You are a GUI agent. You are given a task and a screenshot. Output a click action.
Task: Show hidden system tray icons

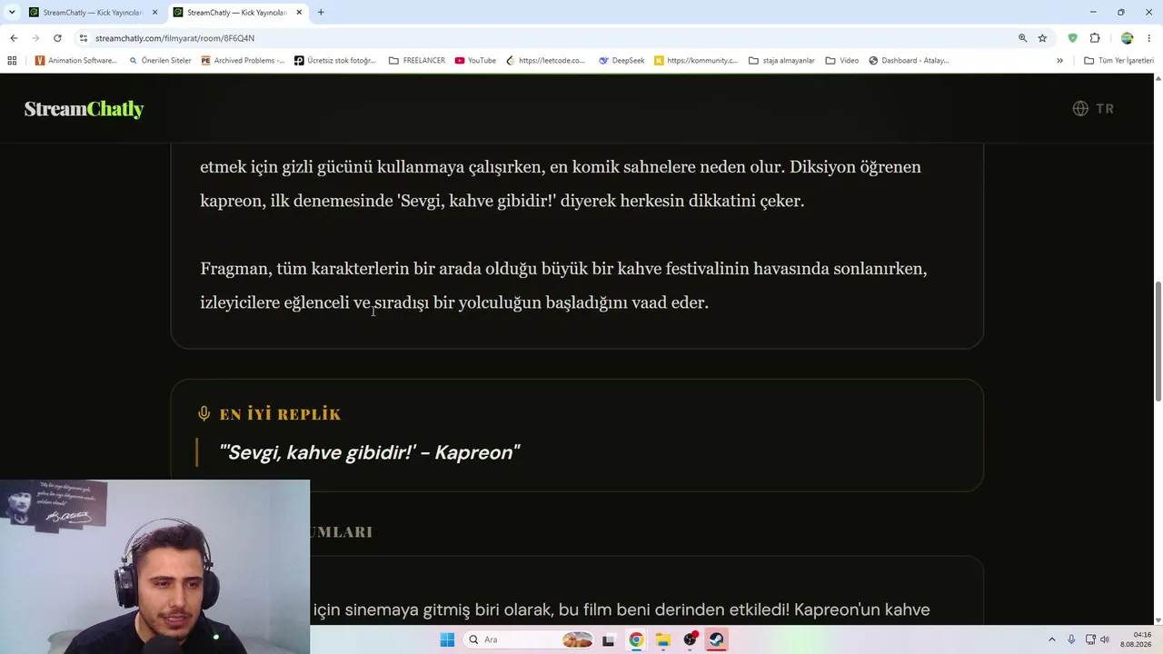1052,639
